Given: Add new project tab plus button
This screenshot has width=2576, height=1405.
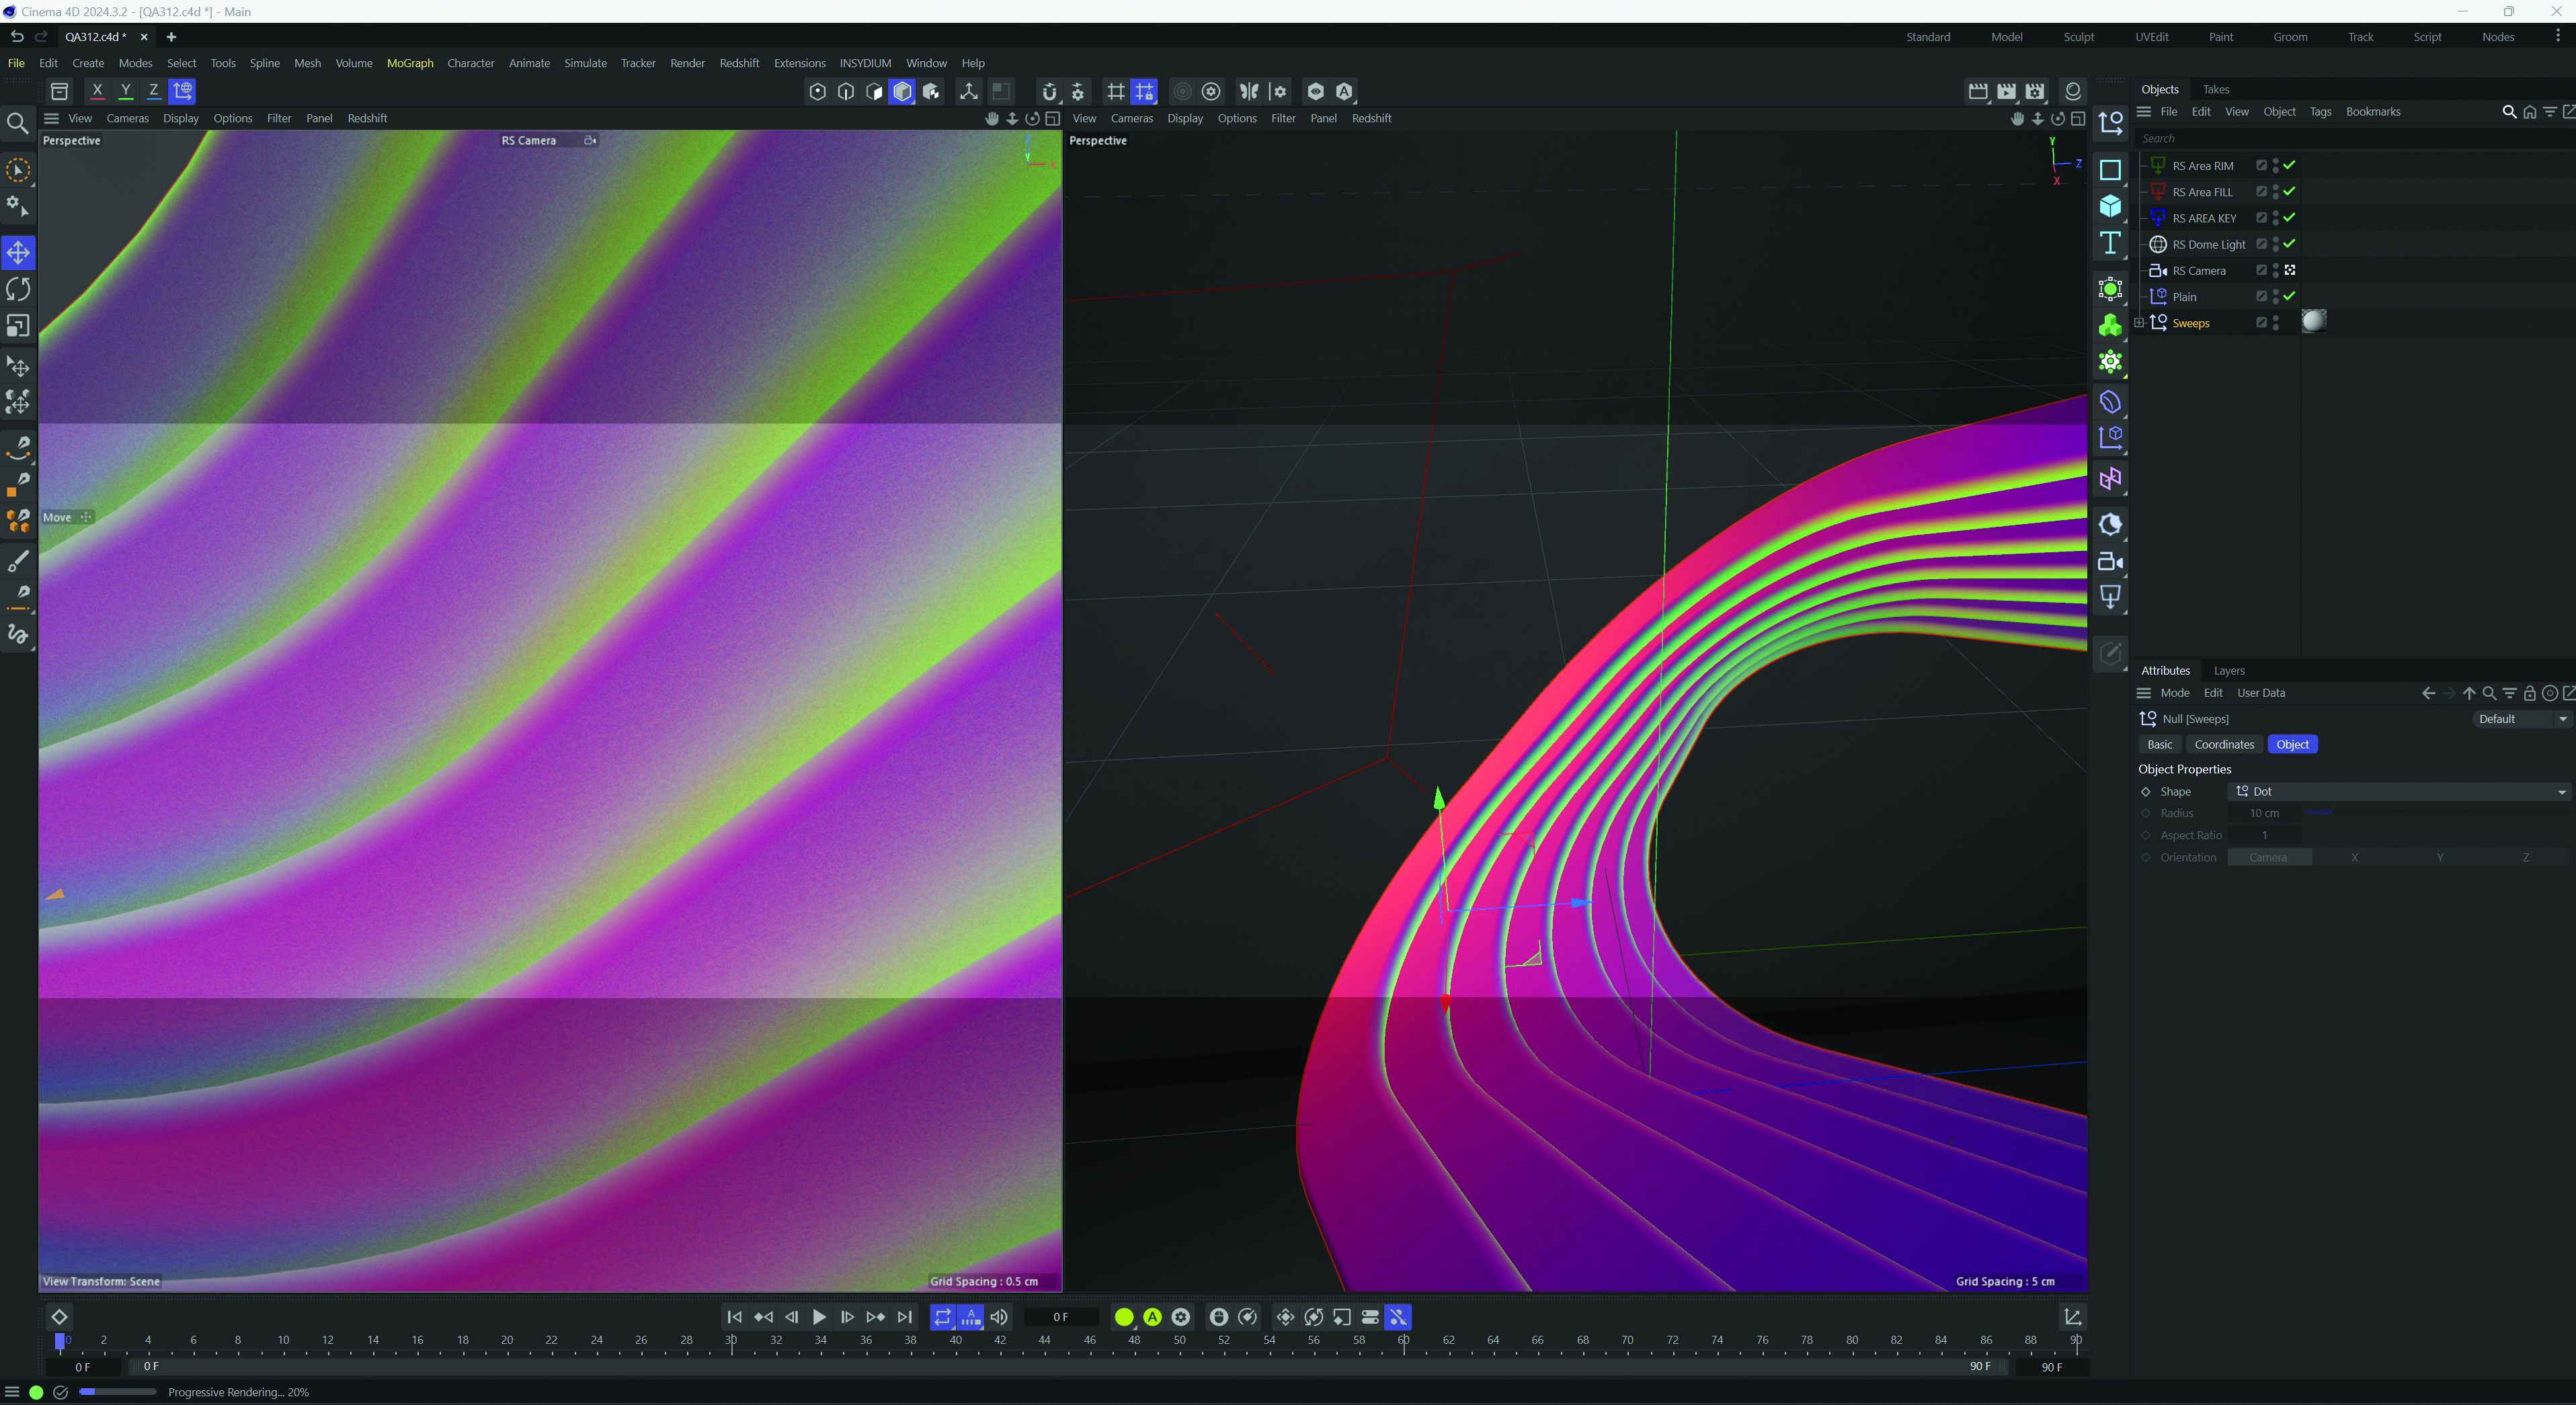Looking at the screenshot, I should [171, 37].
